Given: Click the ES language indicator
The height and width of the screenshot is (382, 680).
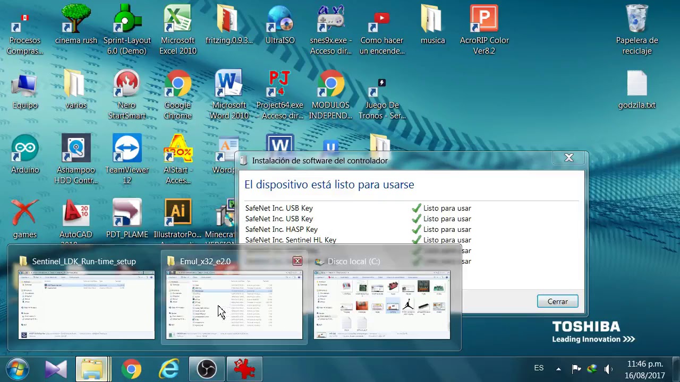Looking at the screenshot, I should (x=539, y=368).
